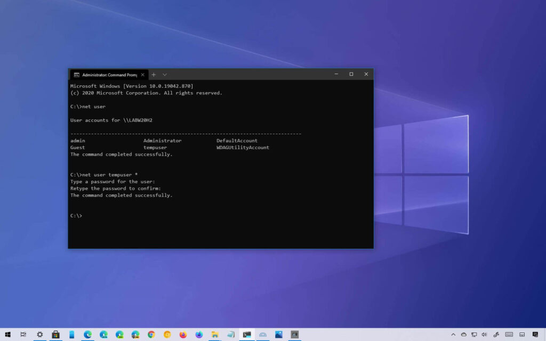Open the rightmost dark taskbar app icon
This screenshot has width=546, height=341.
[x=294, y=335]
